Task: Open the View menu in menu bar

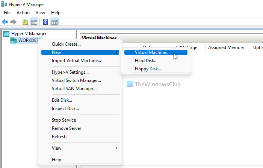Action: coord(40,13)
